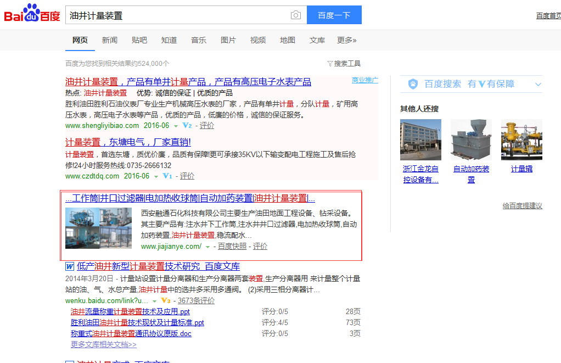
Task: Click the 给百度提建议 feedback link
Action: coord(522,206)
